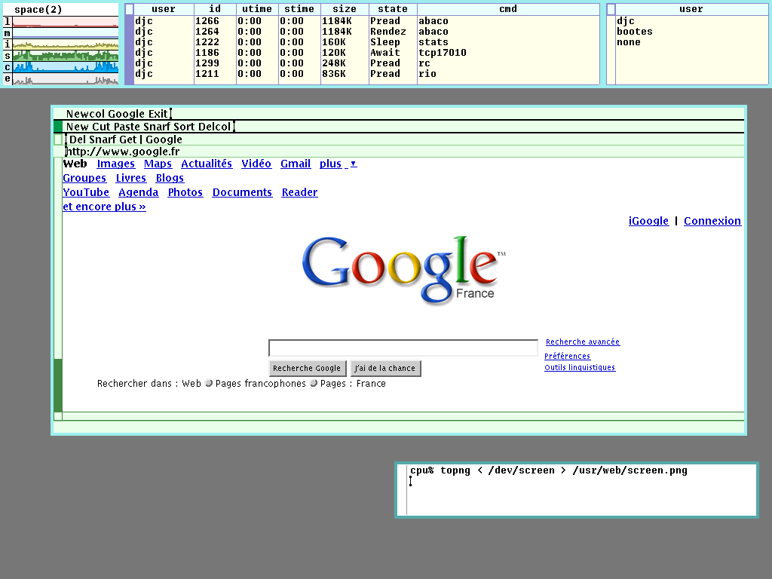Image resolution: width=772 pixels, height=579 pixels.
Task: Click the Connexion sign-in link
Action: [712, 221]
